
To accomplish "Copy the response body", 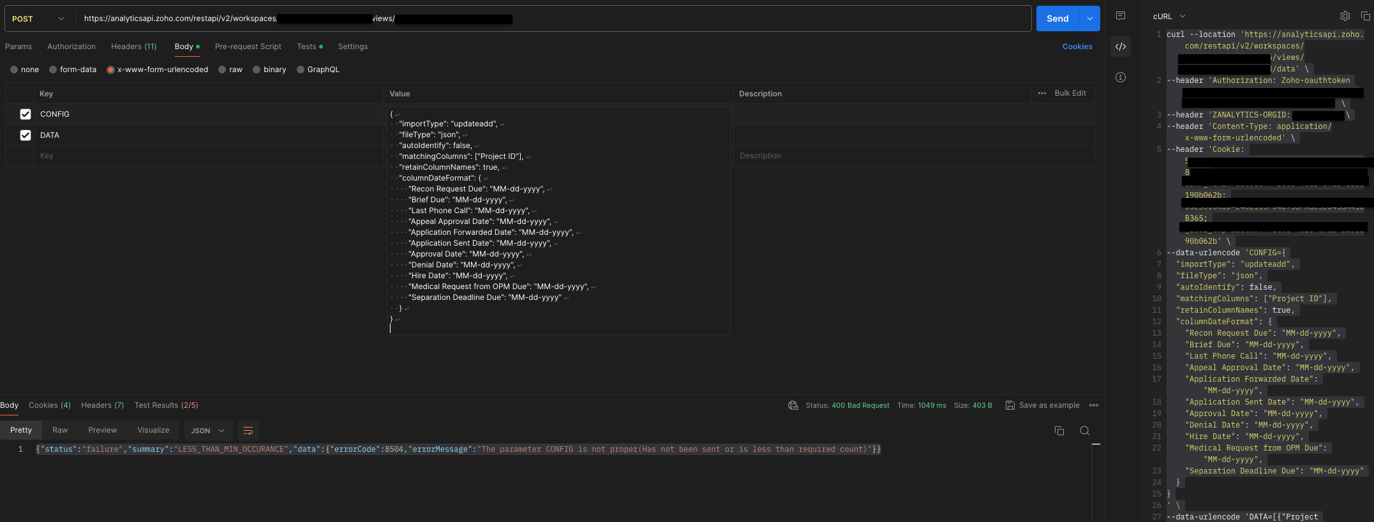I will (x=1059, y=431).
